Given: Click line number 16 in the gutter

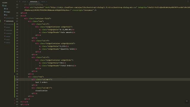Looking at the screenshot, I should pos(17,18).
